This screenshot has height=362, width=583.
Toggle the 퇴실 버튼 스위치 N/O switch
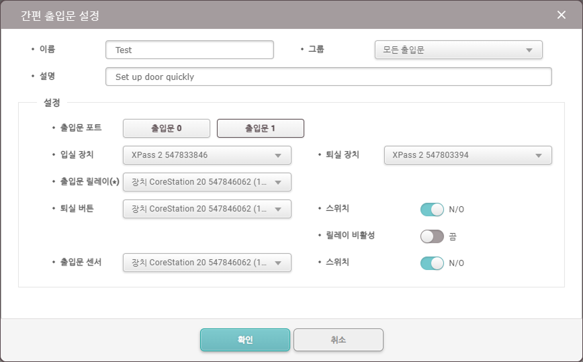(x=432, y=210)
